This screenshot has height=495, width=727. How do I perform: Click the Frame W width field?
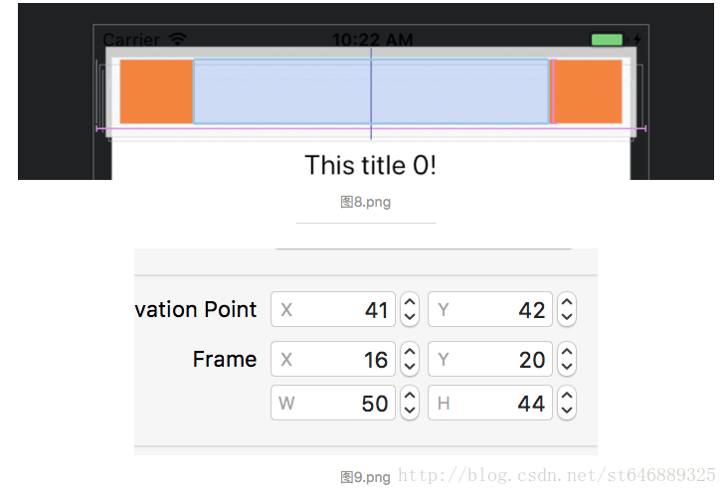point(333,403)
